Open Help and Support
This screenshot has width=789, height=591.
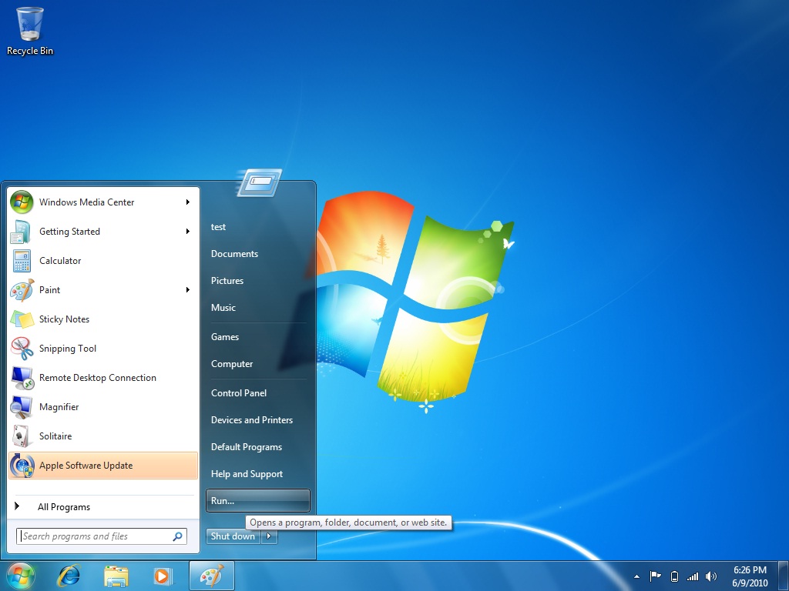coord(247,474)
